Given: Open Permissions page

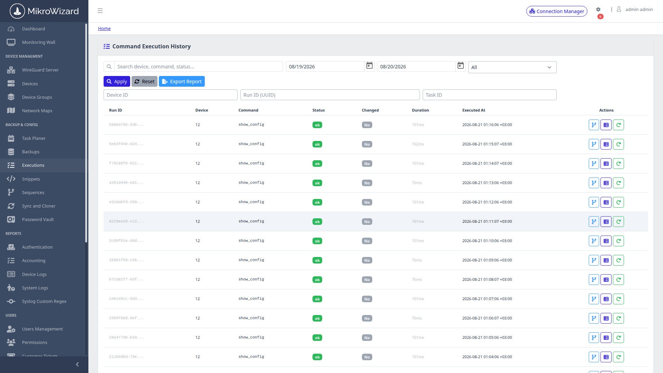Looking at the screenshot, I should tap(43, 343).
